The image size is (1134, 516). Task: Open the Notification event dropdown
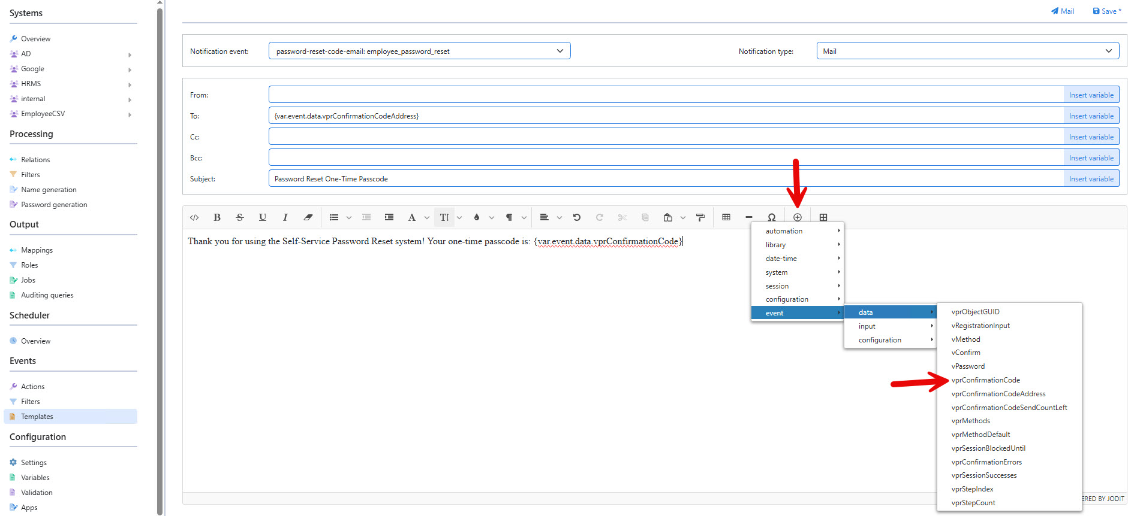(419, 51)
